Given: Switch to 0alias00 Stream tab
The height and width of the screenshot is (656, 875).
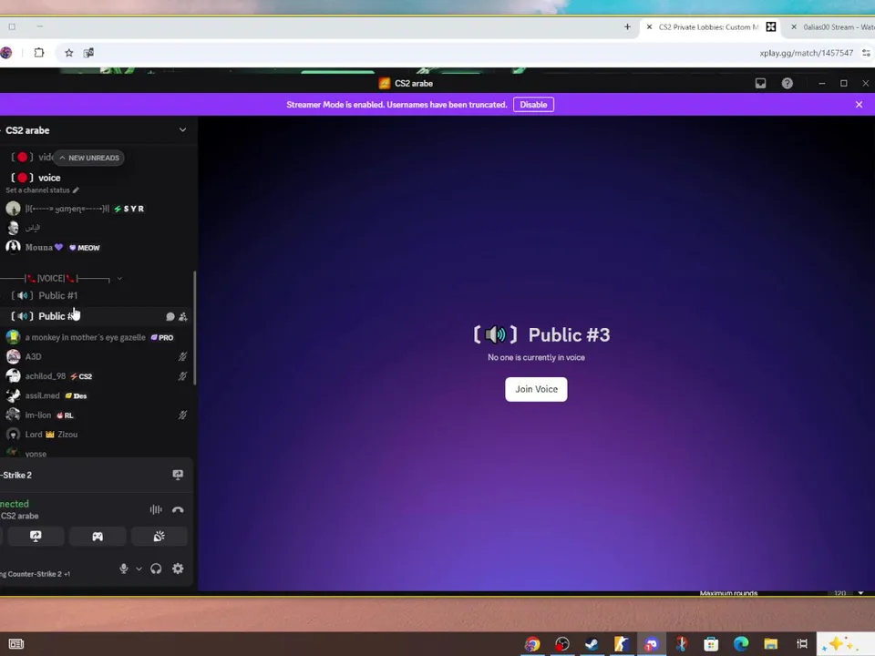Looking at the screenshot, I should 832,26.
